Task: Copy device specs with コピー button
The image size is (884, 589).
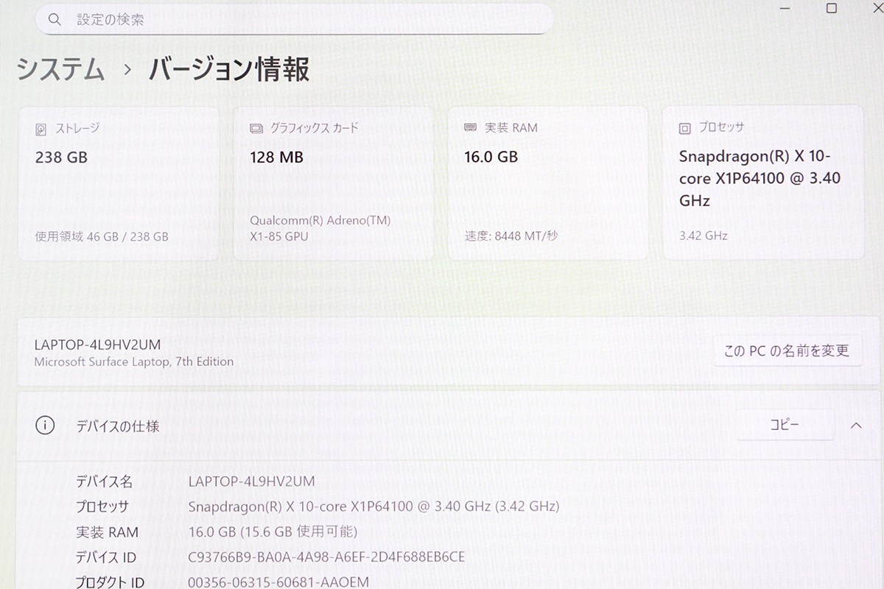Action: 785,426
